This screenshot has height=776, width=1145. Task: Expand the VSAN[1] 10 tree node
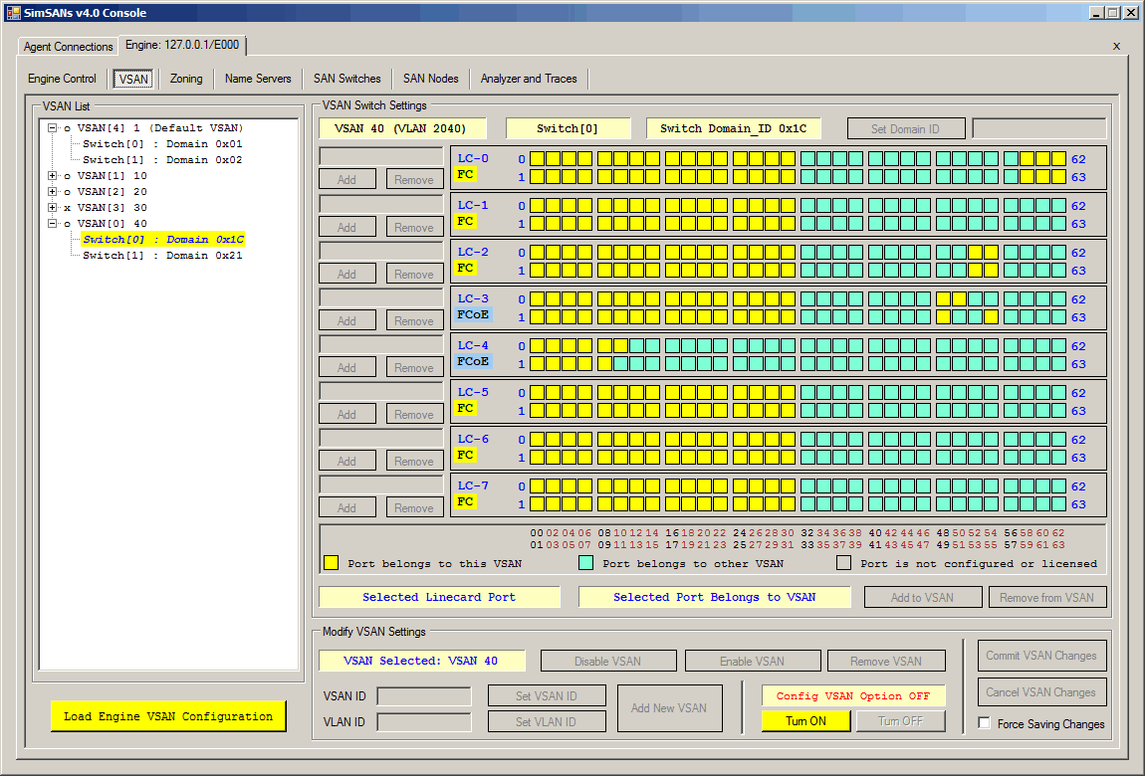pos(53,176)
